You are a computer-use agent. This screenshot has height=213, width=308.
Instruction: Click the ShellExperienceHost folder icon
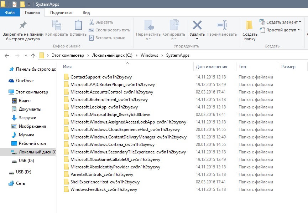pos(66,182)
